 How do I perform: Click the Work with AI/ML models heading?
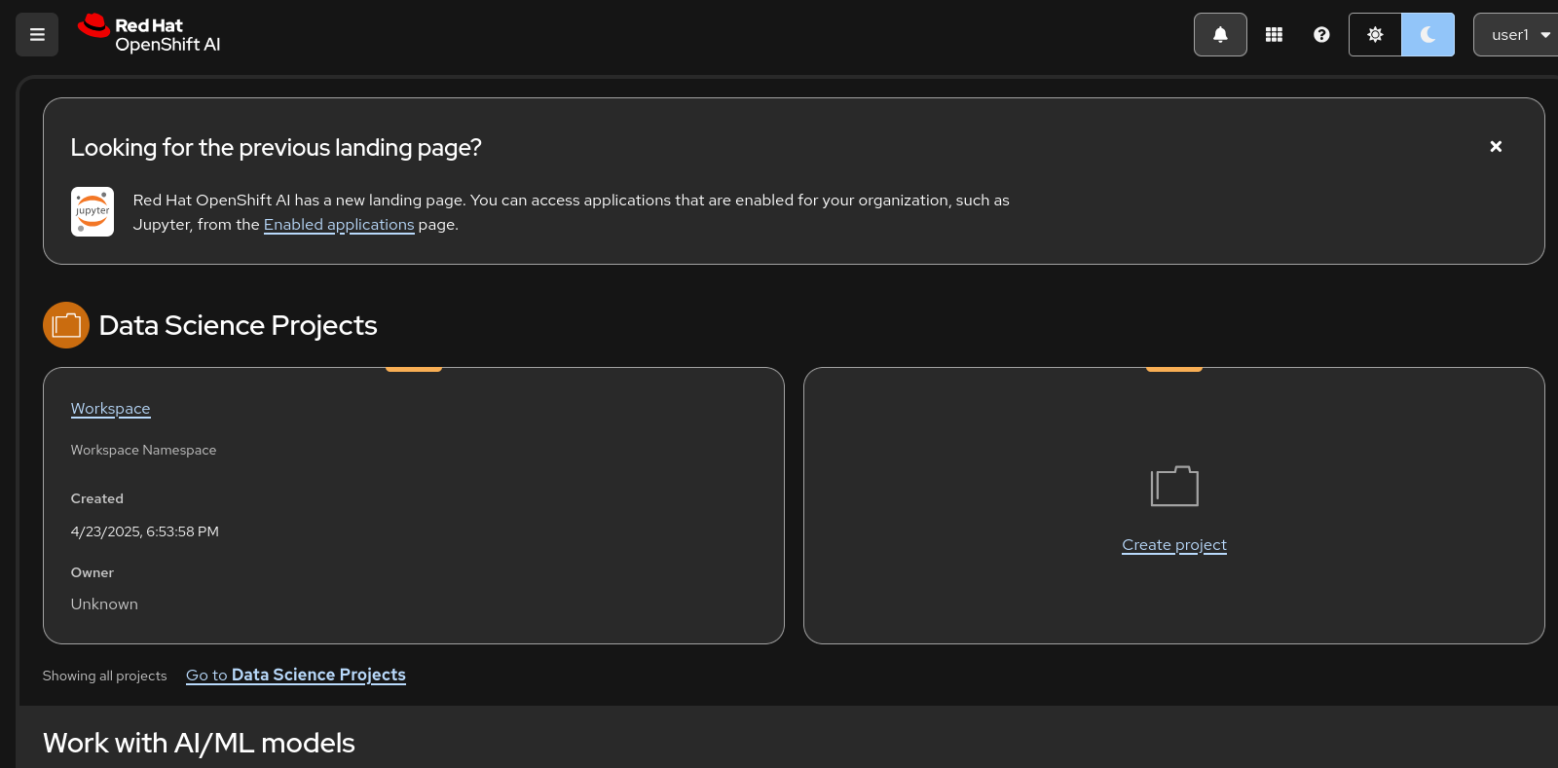click(199, 743)
